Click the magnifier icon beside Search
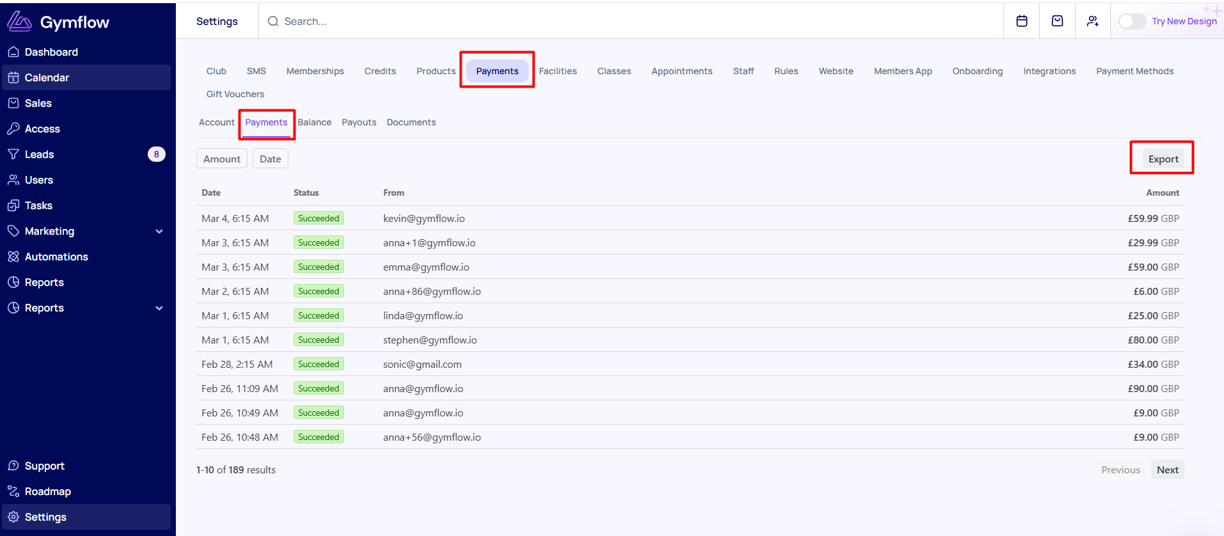 [x=273, y=21]
